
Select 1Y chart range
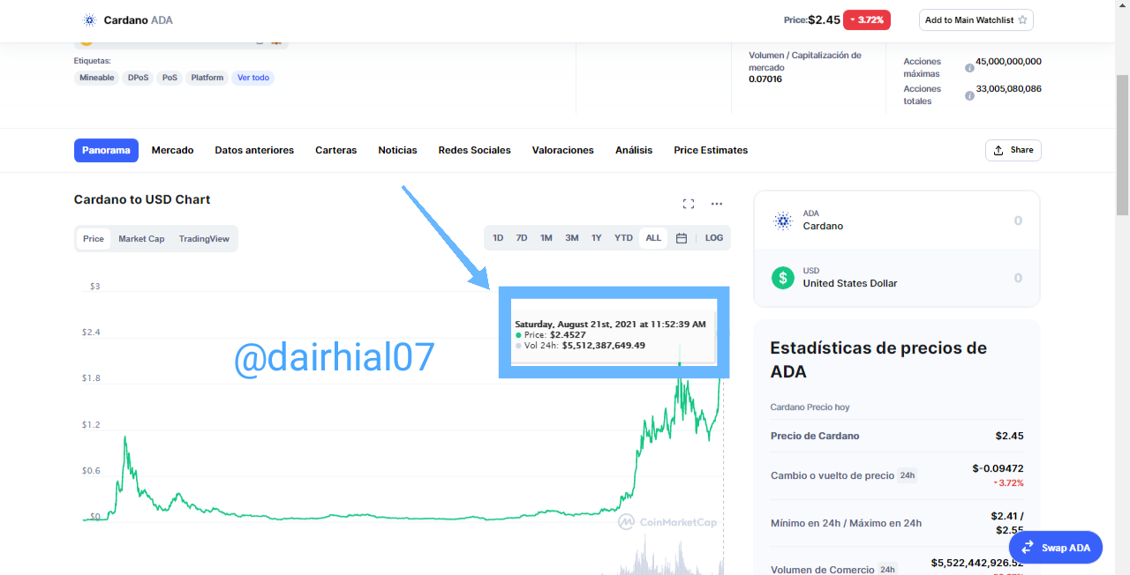coord(597,238)
